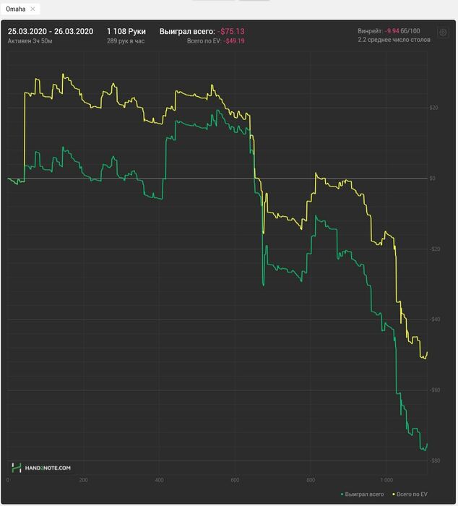Click the 'Винрейт' winrate stat

389,31
